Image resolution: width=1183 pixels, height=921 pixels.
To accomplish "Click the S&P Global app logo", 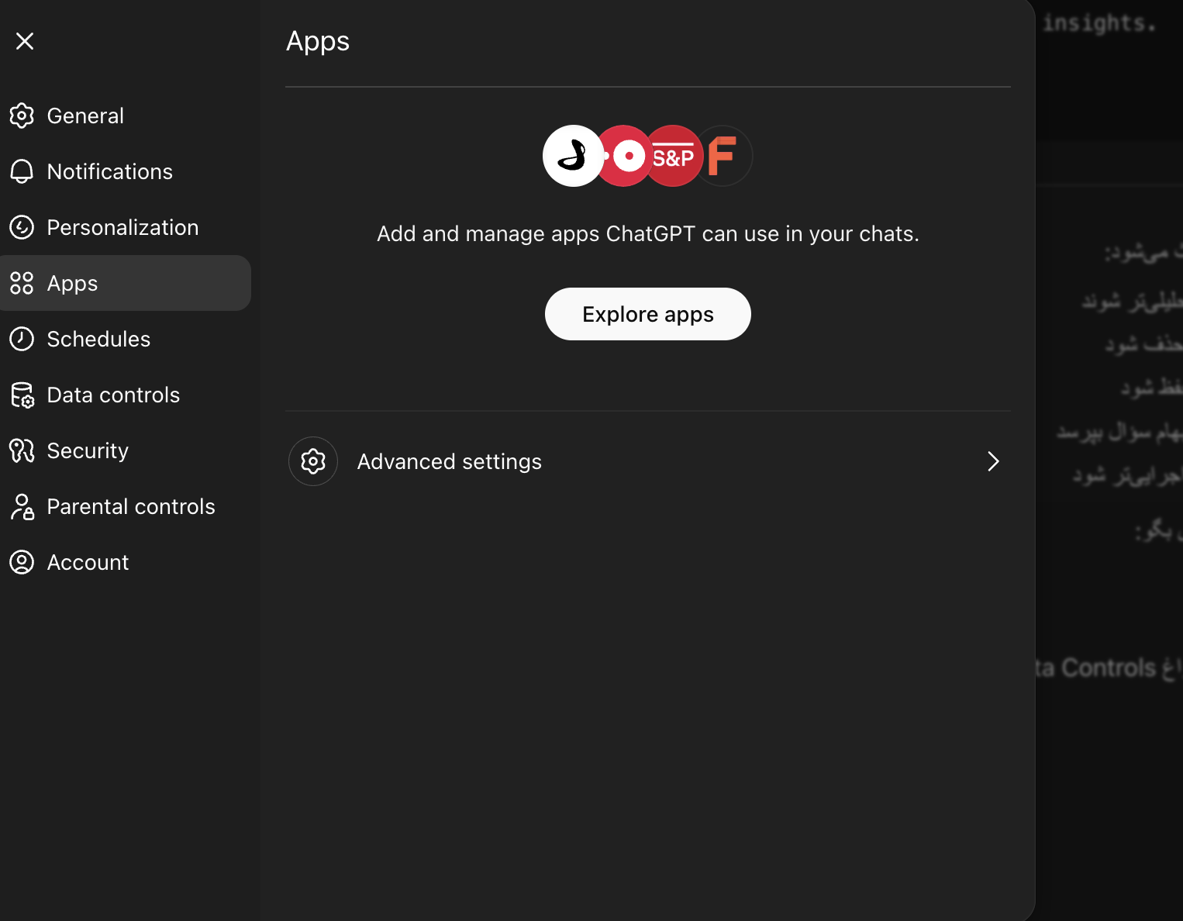I will (x=674, y=156).
